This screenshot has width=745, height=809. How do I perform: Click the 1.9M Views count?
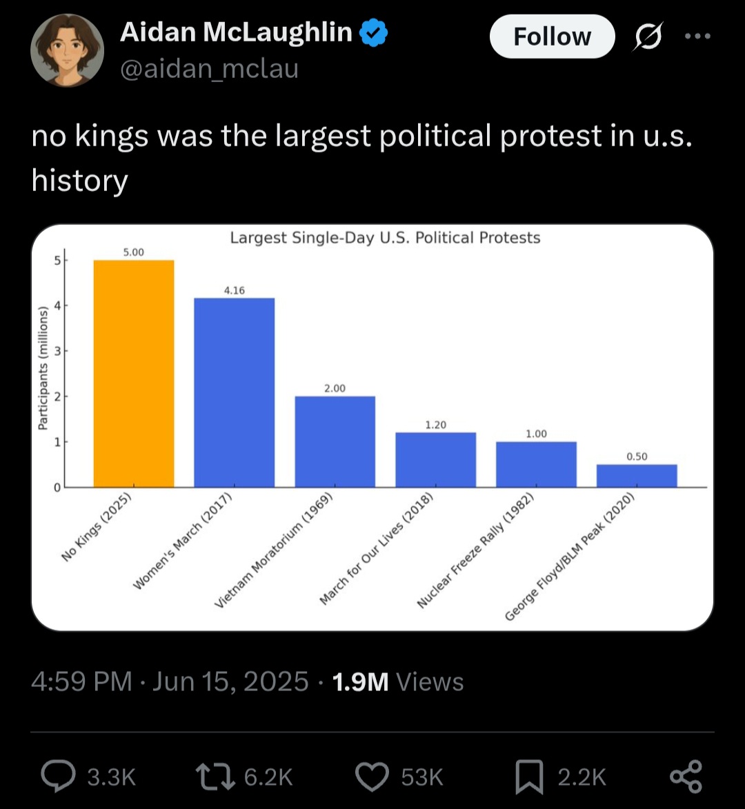(x=398, y=681)
